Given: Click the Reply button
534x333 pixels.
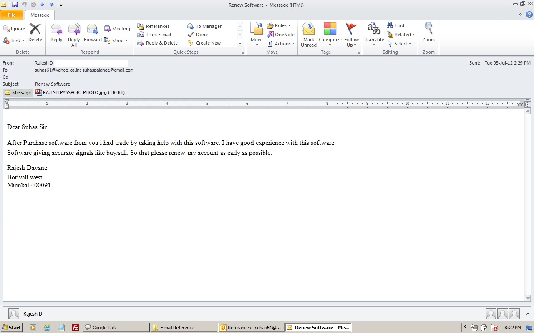Looking at the screenshot, I should (x=56, y=33).
